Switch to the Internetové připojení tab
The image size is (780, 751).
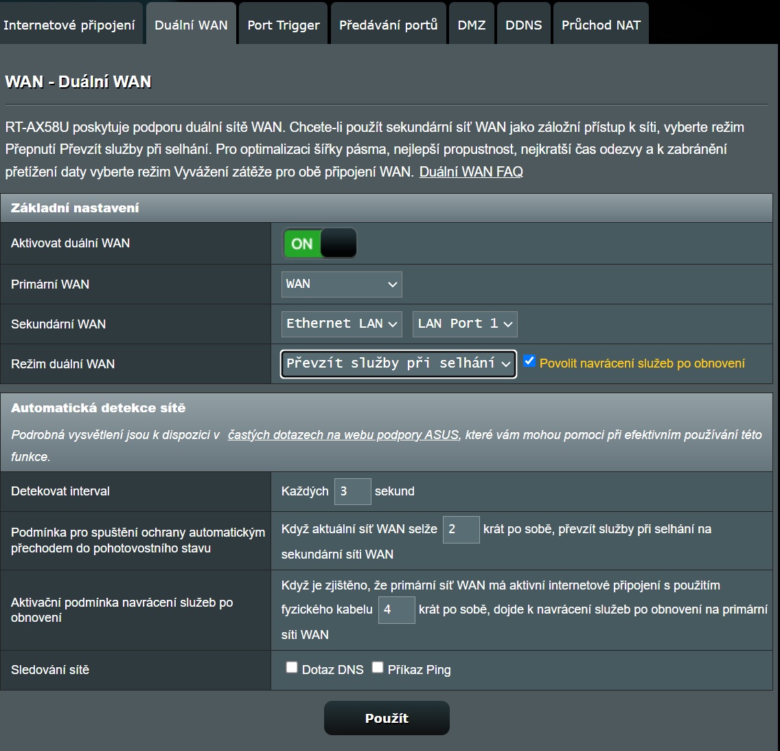[x=69, y=25]
